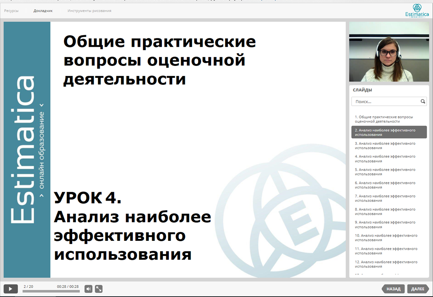Select slide 10 in the slides list
This screenshot has width=433, height=297.
click(389, 238)
